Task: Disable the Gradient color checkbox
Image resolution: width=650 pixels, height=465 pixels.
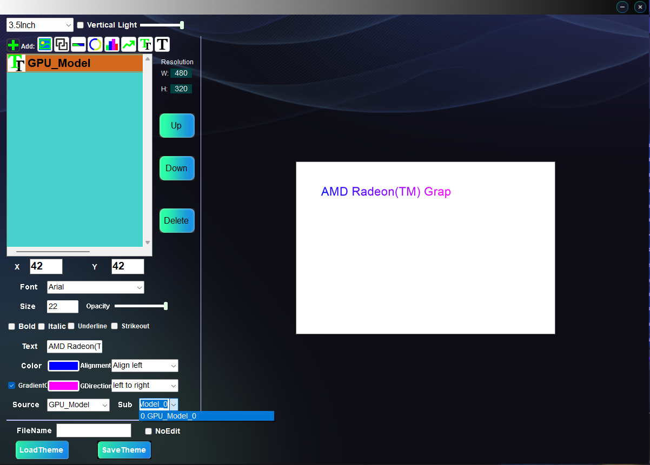Action: (x=12, y=386)
